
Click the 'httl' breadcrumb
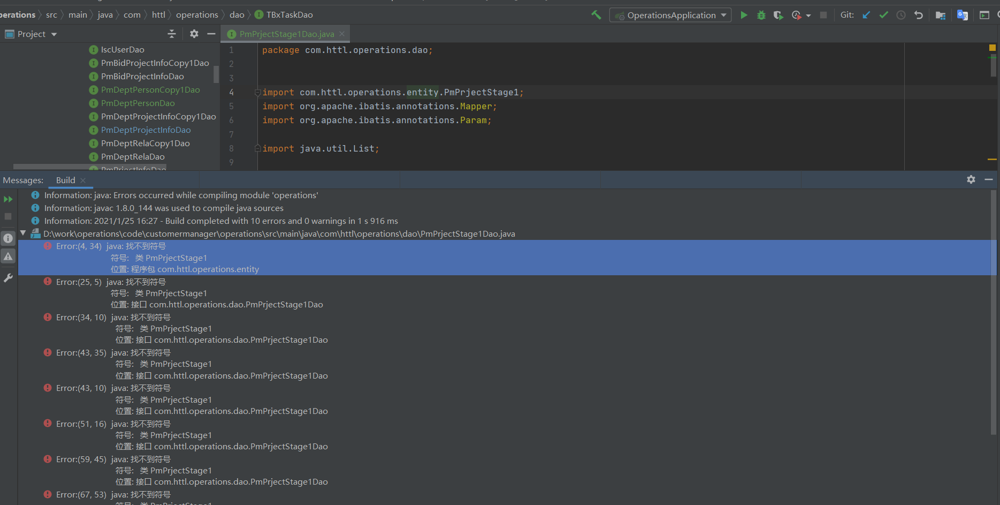pos(158,15)
